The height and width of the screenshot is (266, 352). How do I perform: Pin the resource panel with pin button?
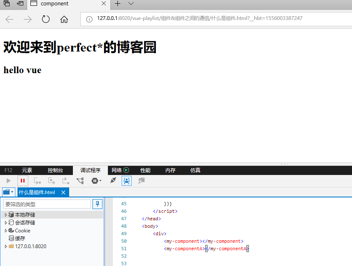point(97,204)
